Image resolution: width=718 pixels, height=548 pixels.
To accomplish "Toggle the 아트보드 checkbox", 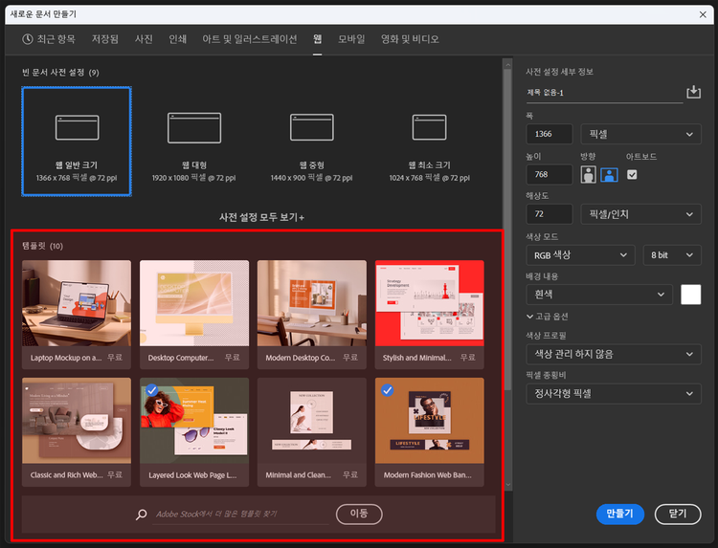I will point(632,175).
